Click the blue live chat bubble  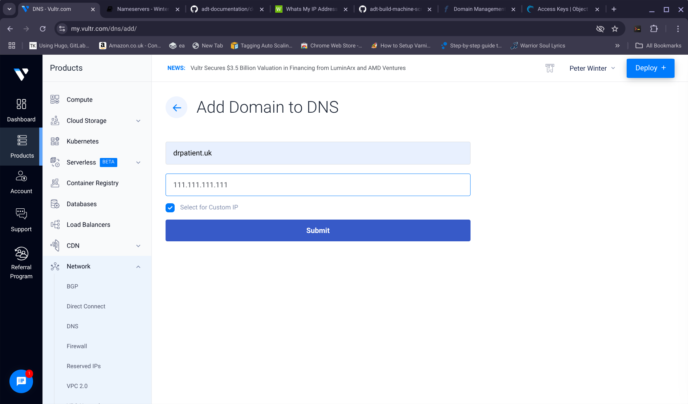point(21,381)
